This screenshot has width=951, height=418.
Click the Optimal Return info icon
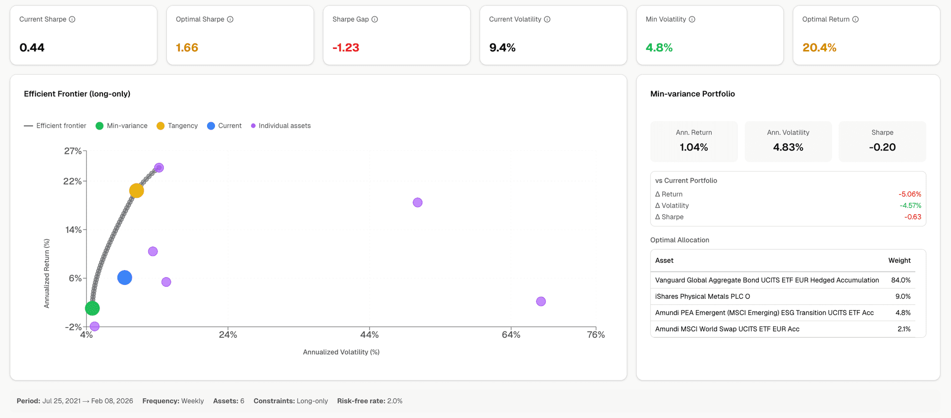click(855, 19)
